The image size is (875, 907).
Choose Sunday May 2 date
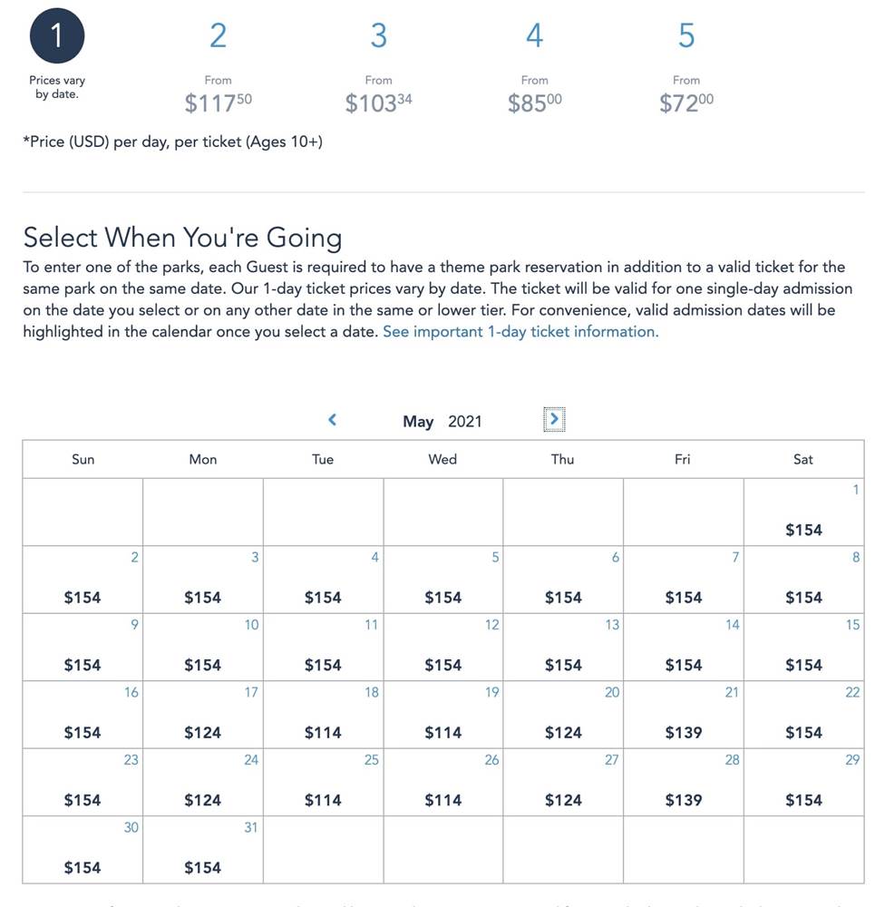click(x=83, y=580)
